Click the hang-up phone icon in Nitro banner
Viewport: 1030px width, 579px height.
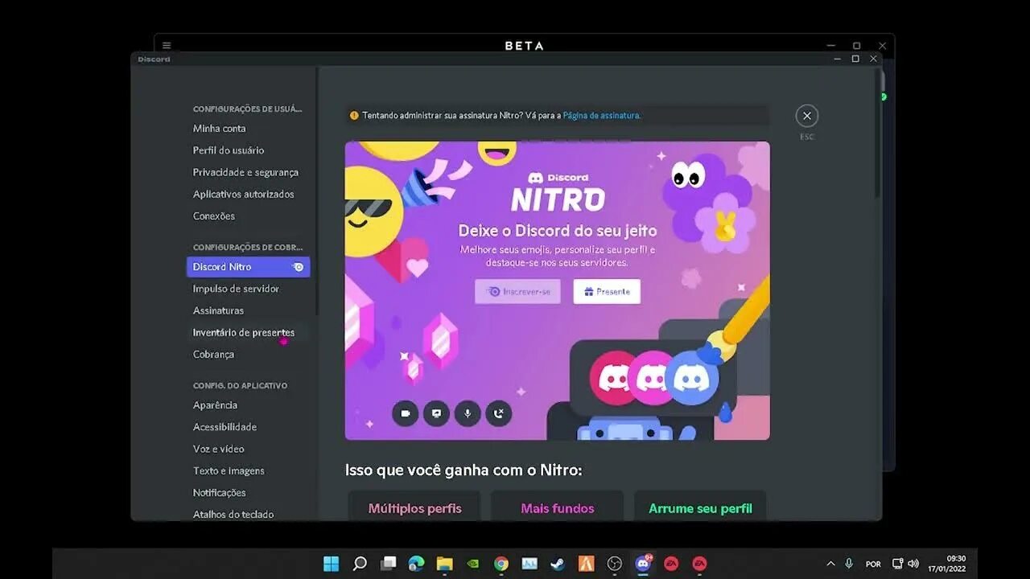[499, 413]
